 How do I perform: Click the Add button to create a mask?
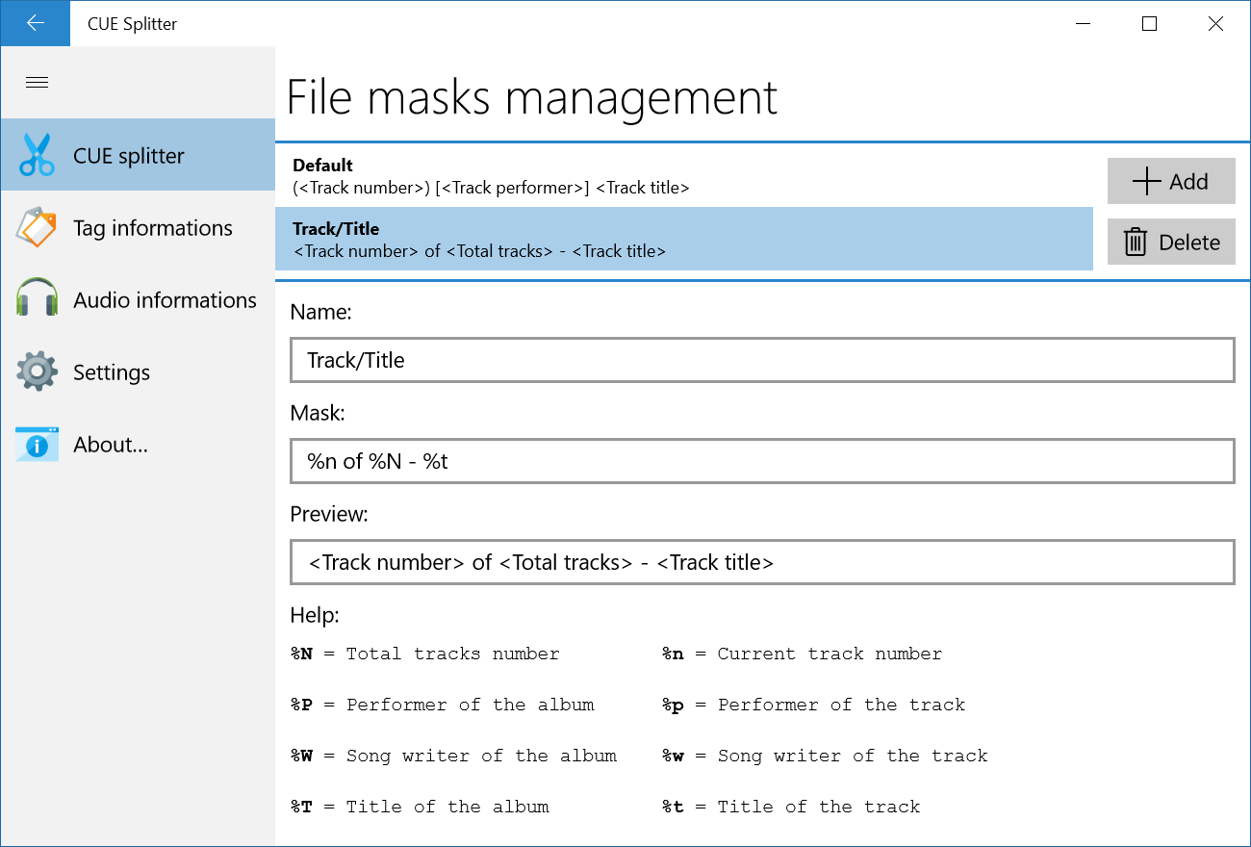pyautogui.click(x=1171, y=181)
